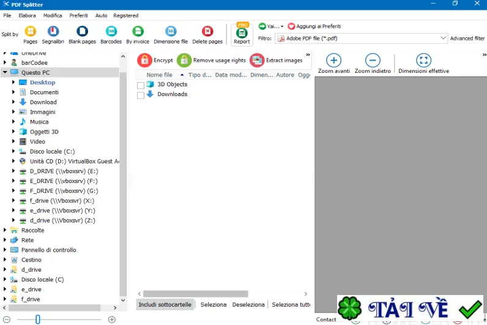
Task: Toggle Includi sottocartelle option
Action: pos(165,304)
